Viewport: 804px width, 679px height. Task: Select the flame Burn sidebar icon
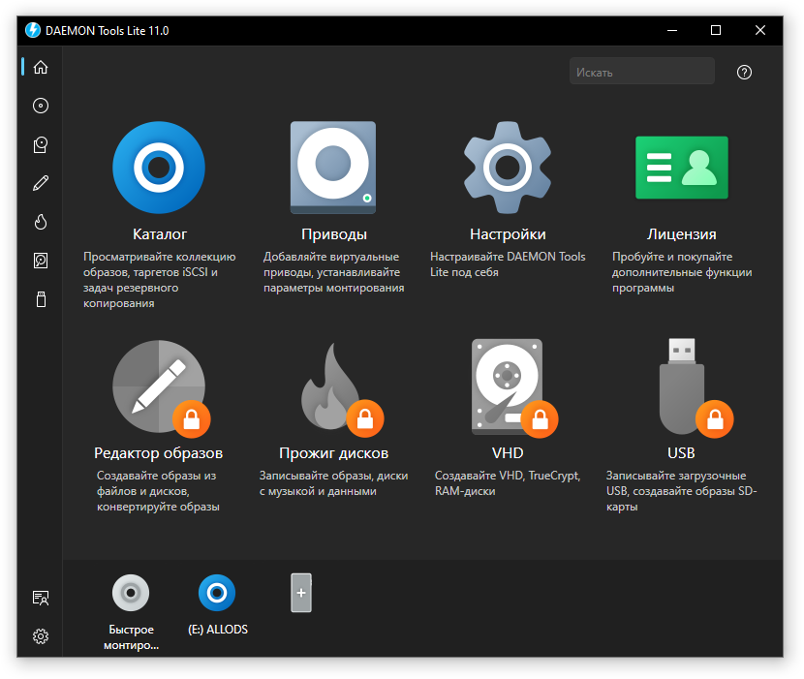41,222
